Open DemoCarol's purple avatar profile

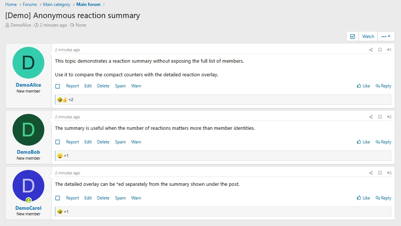[x=28, y=186]
